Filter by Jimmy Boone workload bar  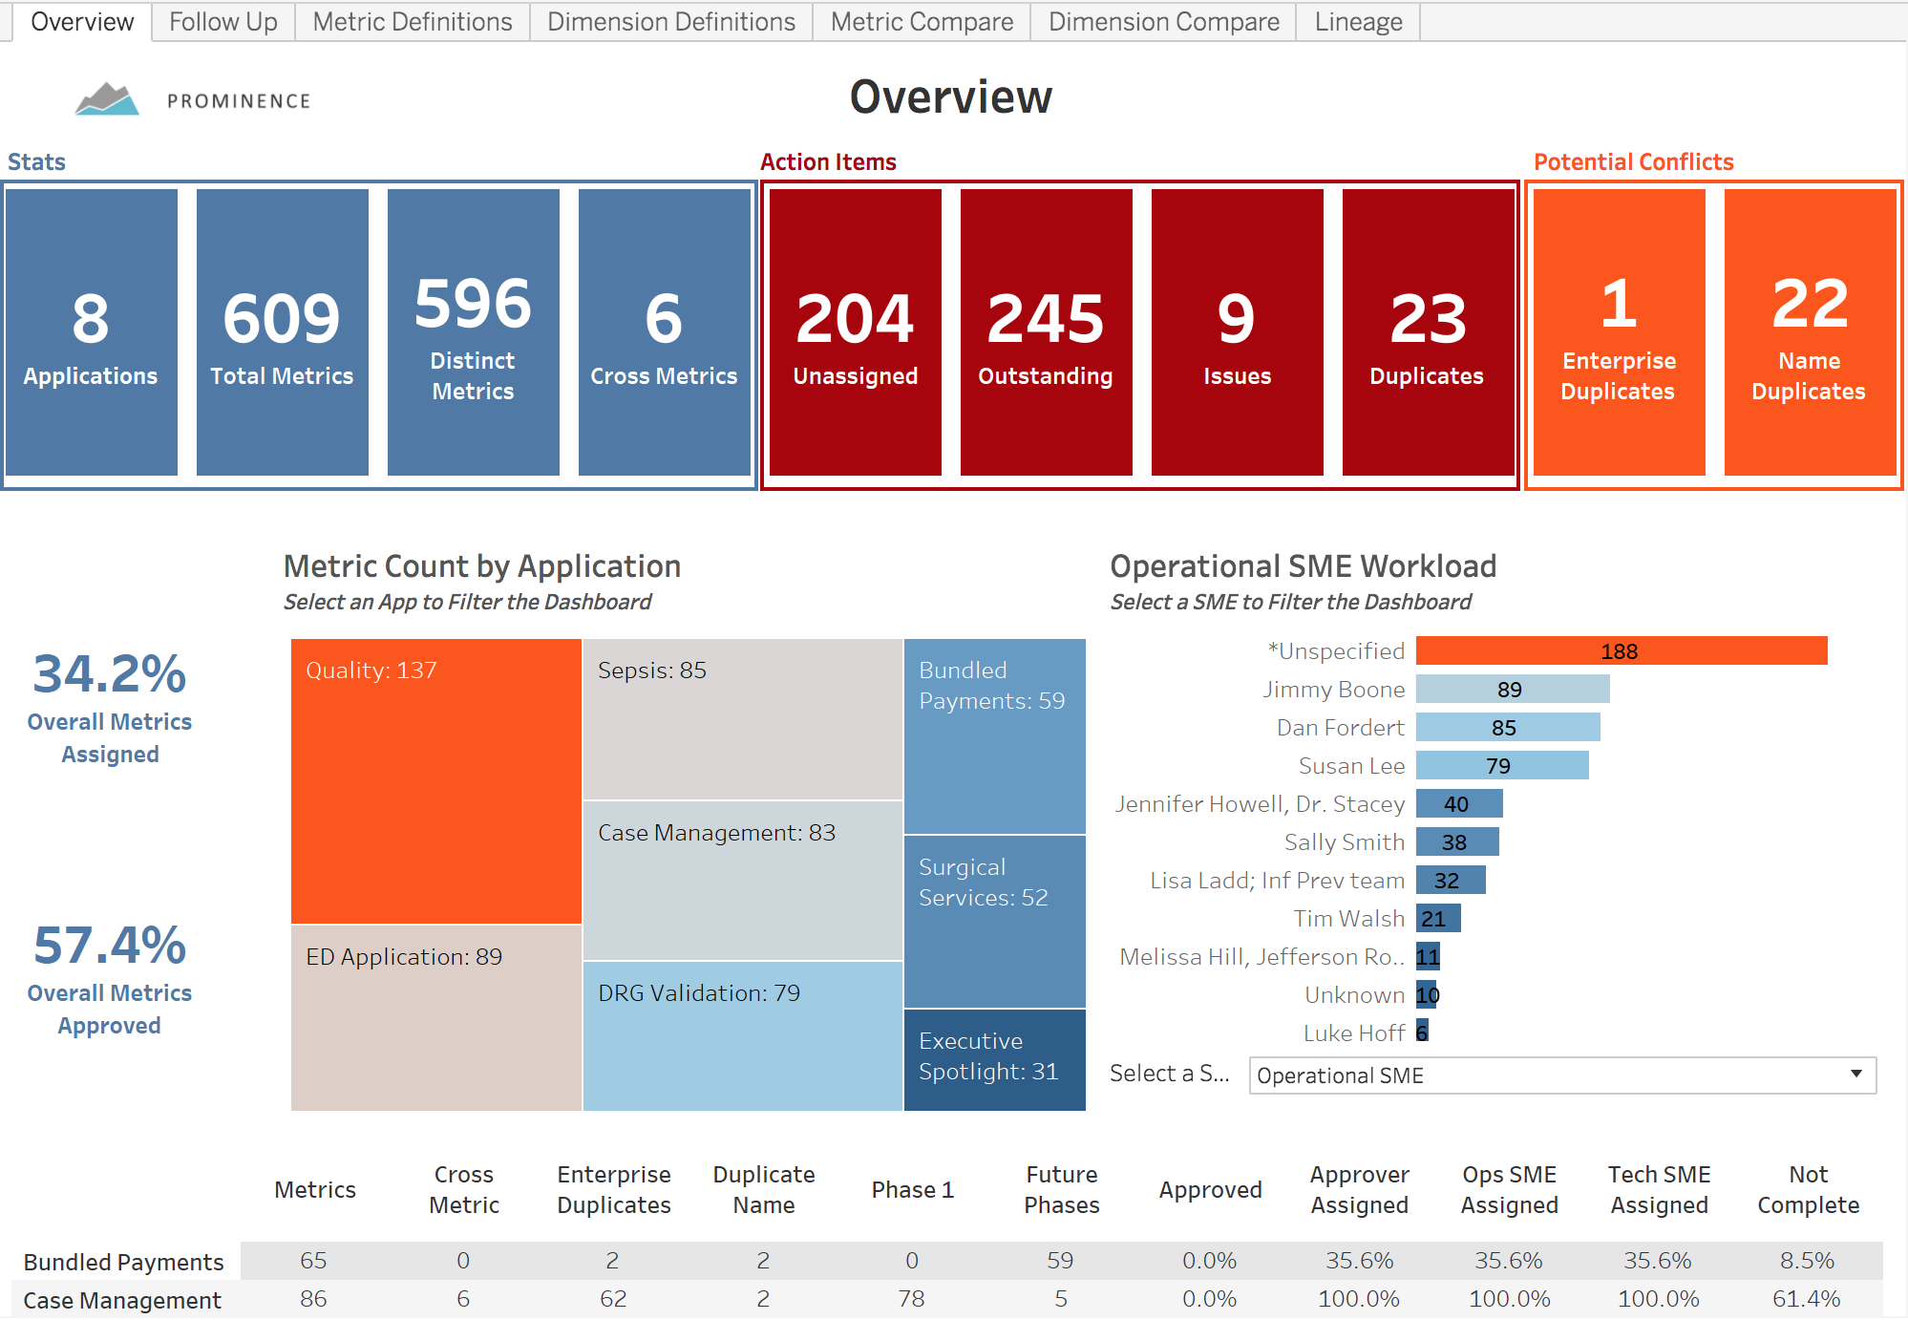[x=1512, y=690]
